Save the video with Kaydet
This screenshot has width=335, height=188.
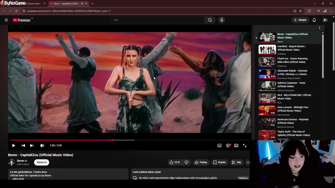219,162
